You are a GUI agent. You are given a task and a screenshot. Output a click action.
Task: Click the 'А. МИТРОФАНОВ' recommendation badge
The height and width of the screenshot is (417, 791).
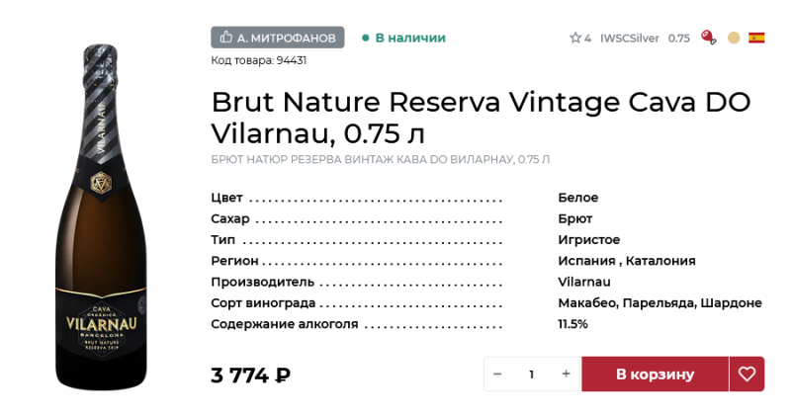[278, 38]
